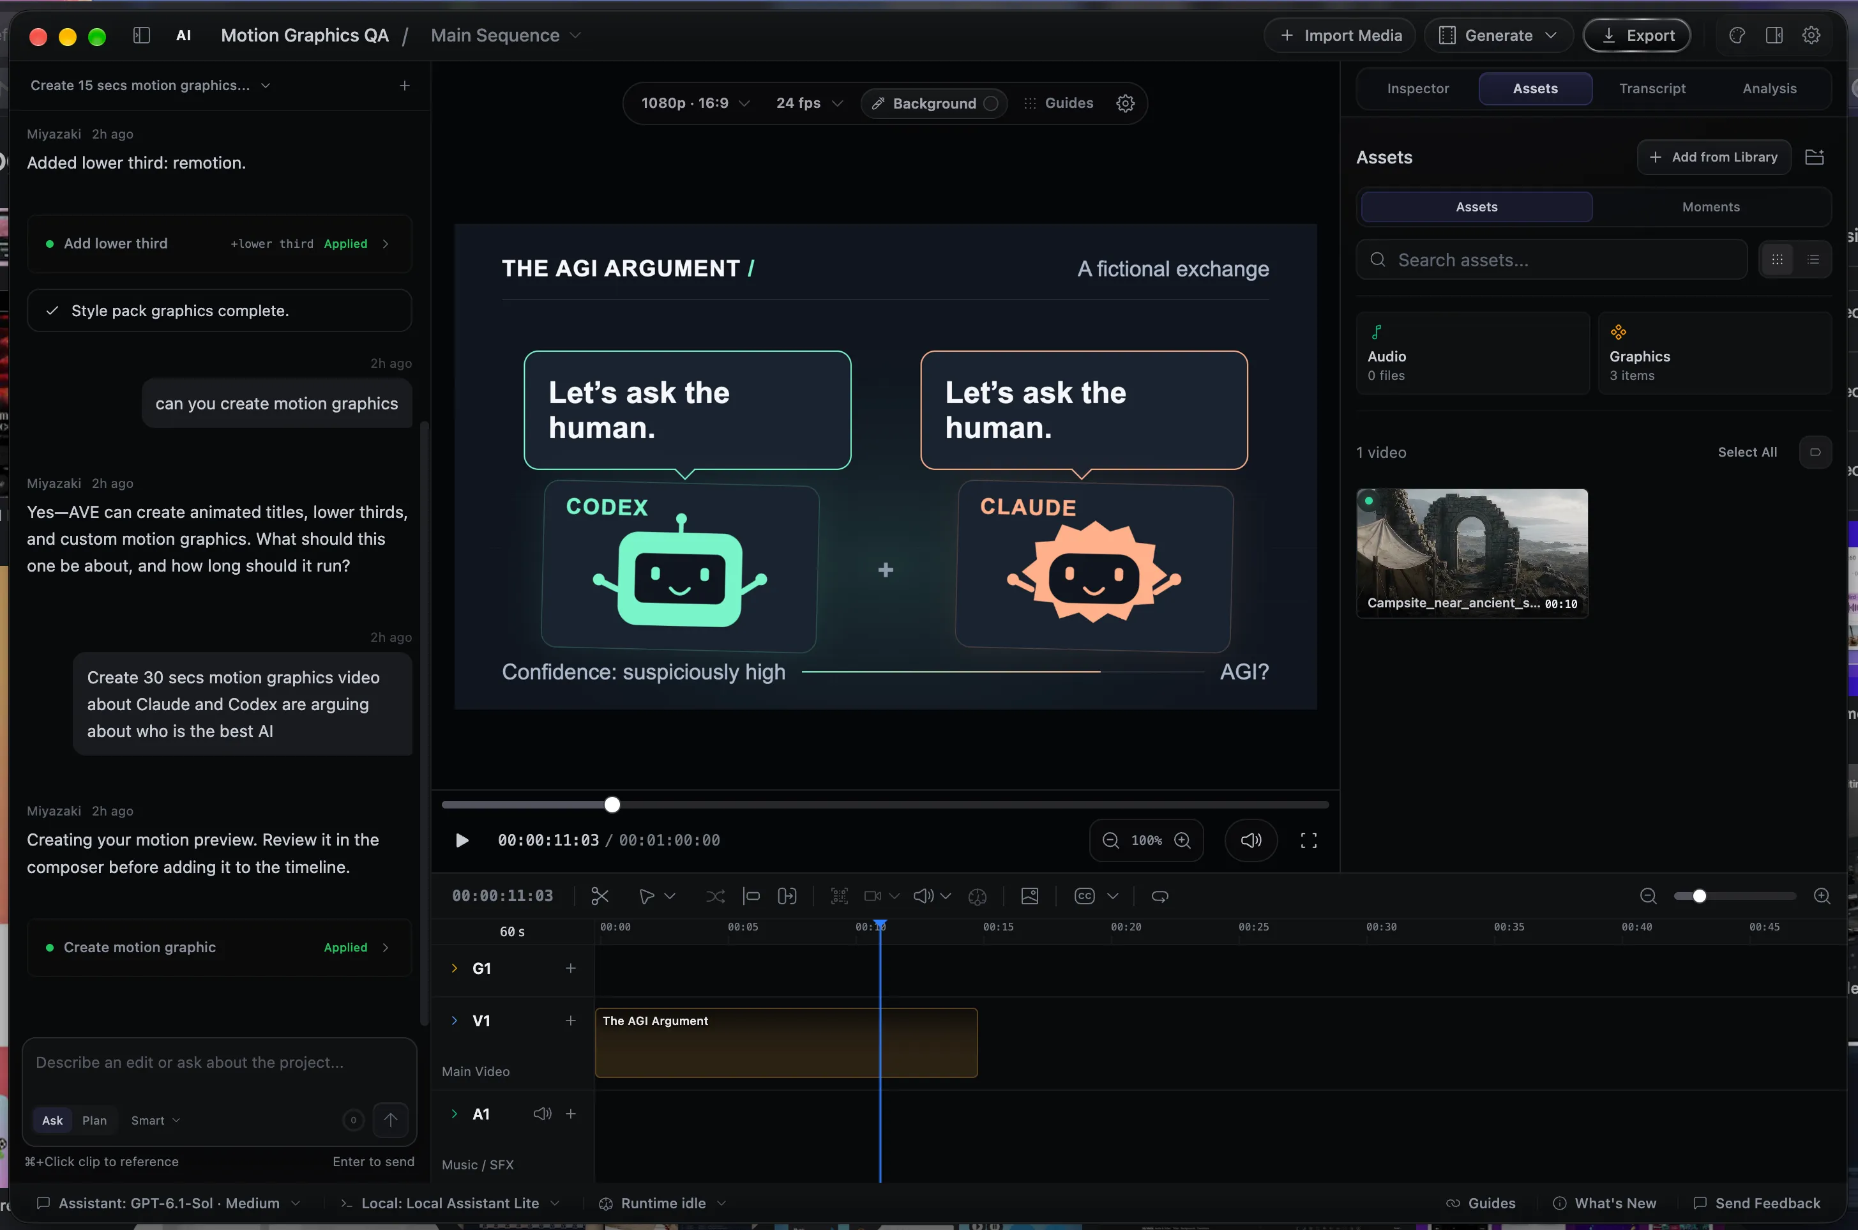Add track to G1 with plus icon
Image resolution: width=1858 pixels, height=1230 pixels.
[571, 968]
